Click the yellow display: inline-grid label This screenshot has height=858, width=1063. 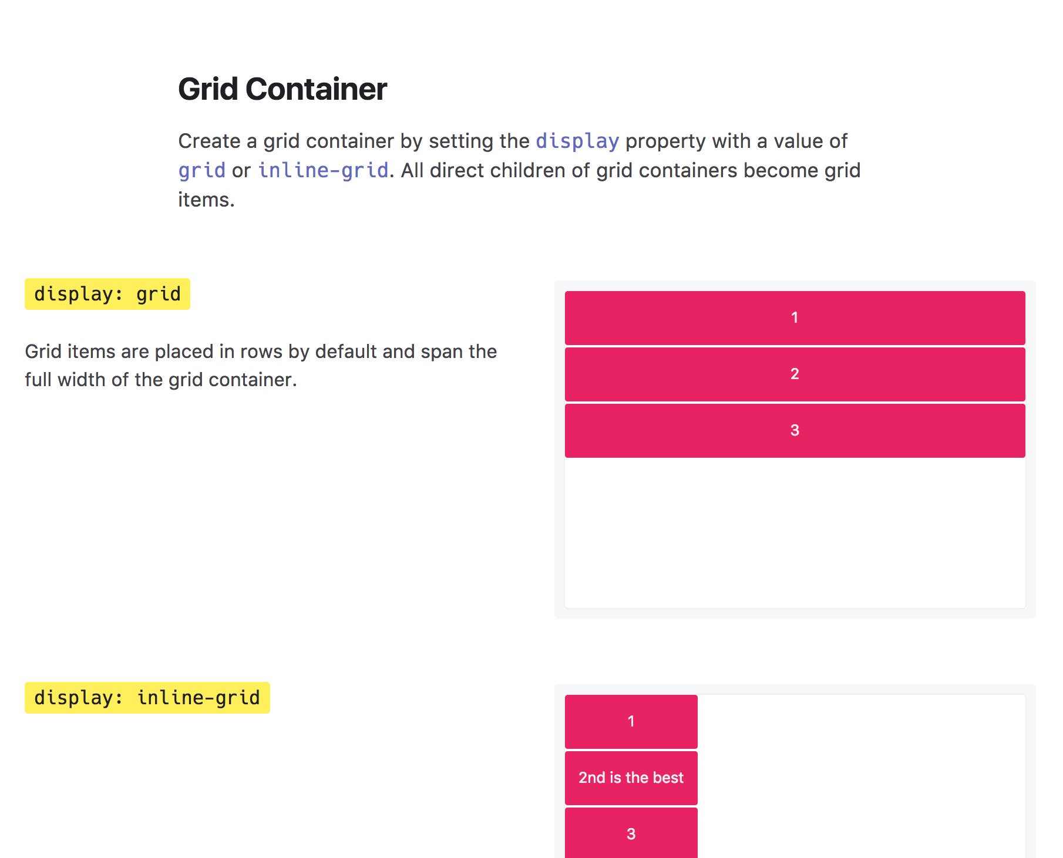coord(147,698)
